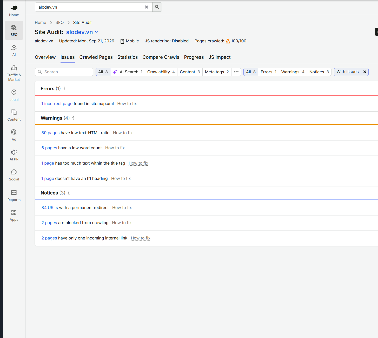This screenshot has width=378, height=338.
Task: Click How to fix for low word count
Action: pyautogui.click(x=115, y=148)
